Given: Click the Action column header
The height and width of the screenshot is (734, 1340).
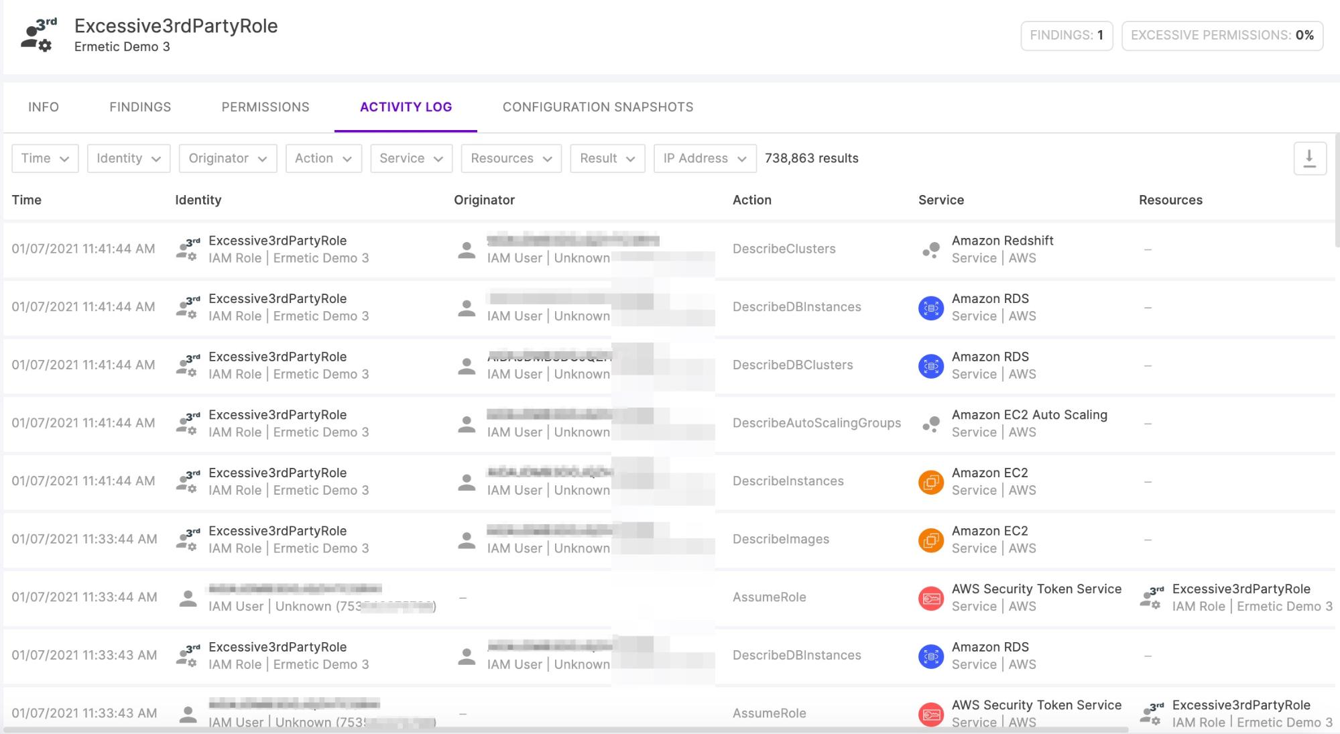Looking at the screenshot, I should [752, 200].
